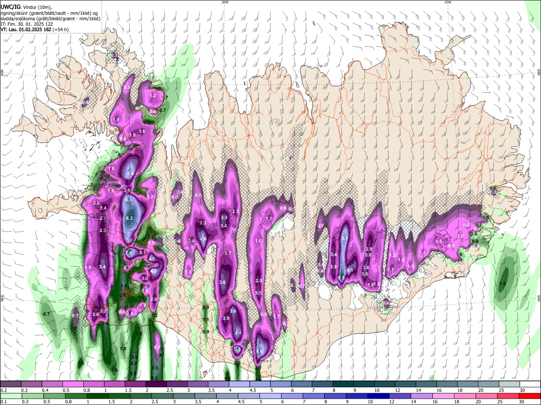Pick dark teal snow swatch between 8 and 9
The image size is (541, 405).
click(x=343, y=384)
